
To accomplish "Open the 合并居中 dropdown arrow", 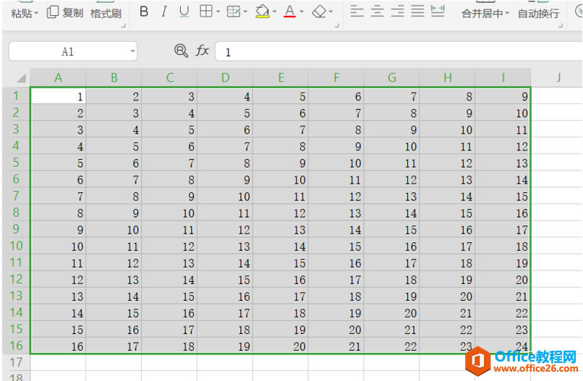I will pyautogui.click(x=507, y=14).
